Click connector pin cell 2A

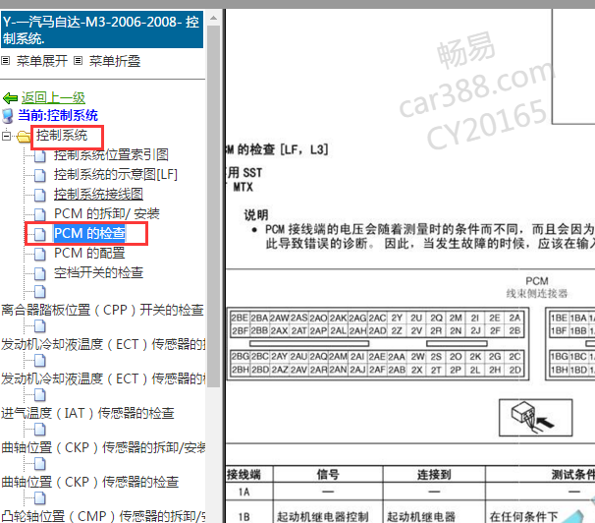(x=514, y=318)
